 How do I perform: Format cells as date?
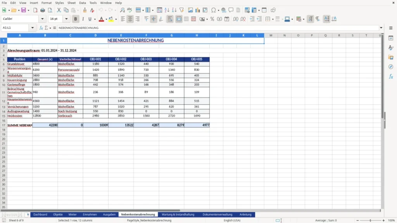click(227, 19)
